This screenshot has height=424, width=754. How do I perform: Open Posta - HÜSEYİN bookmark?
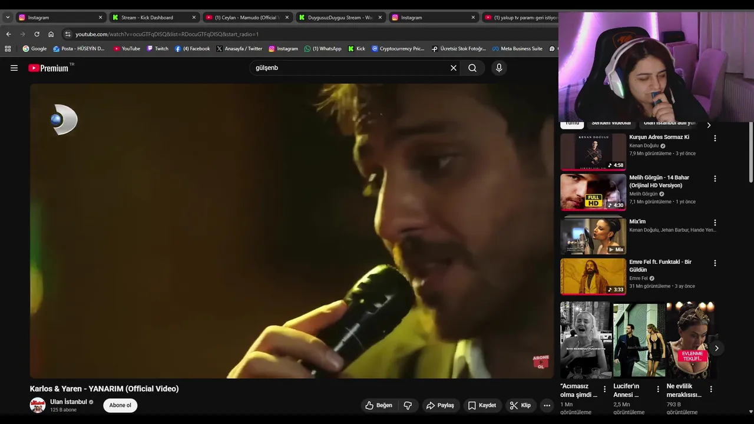tap(79, 49)
